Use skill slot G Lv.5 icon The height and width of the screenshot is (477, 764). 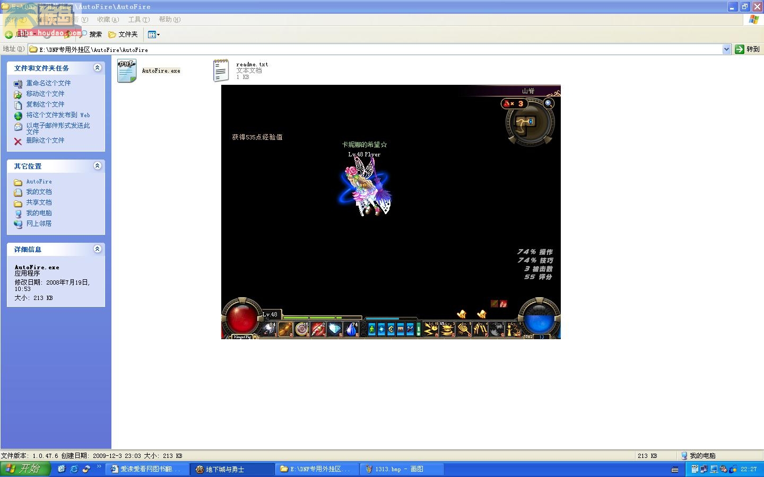tap(497, 329)
